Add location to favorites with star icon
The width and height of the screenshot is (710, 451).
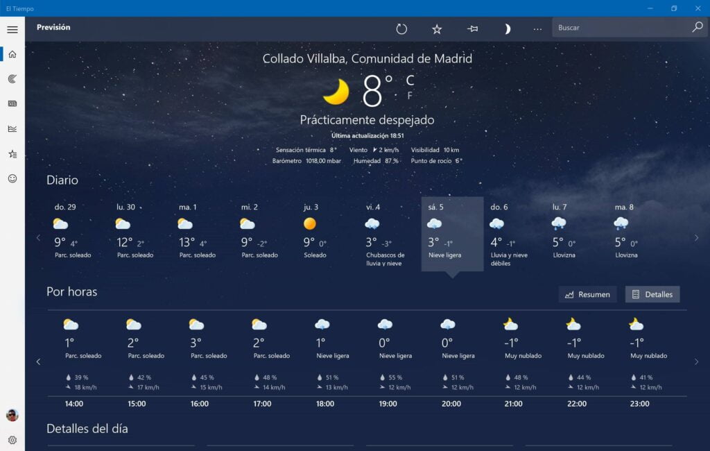437,28
